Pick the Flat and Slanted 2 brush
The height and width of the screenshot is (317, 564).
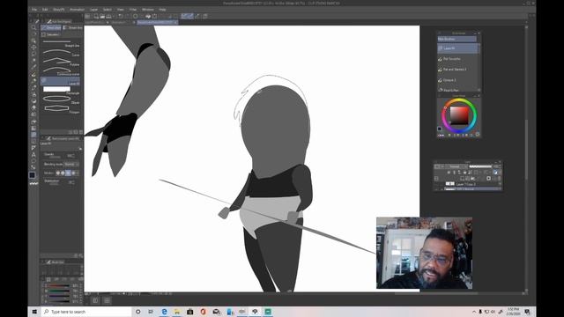tap(458, 69)
